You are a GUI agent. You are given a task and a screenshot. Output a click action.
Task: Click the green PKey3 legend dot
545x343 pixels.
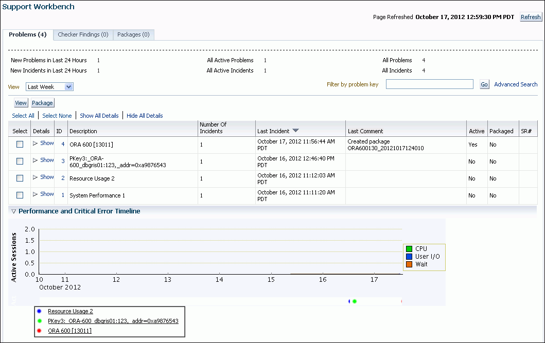click(40, 321)
